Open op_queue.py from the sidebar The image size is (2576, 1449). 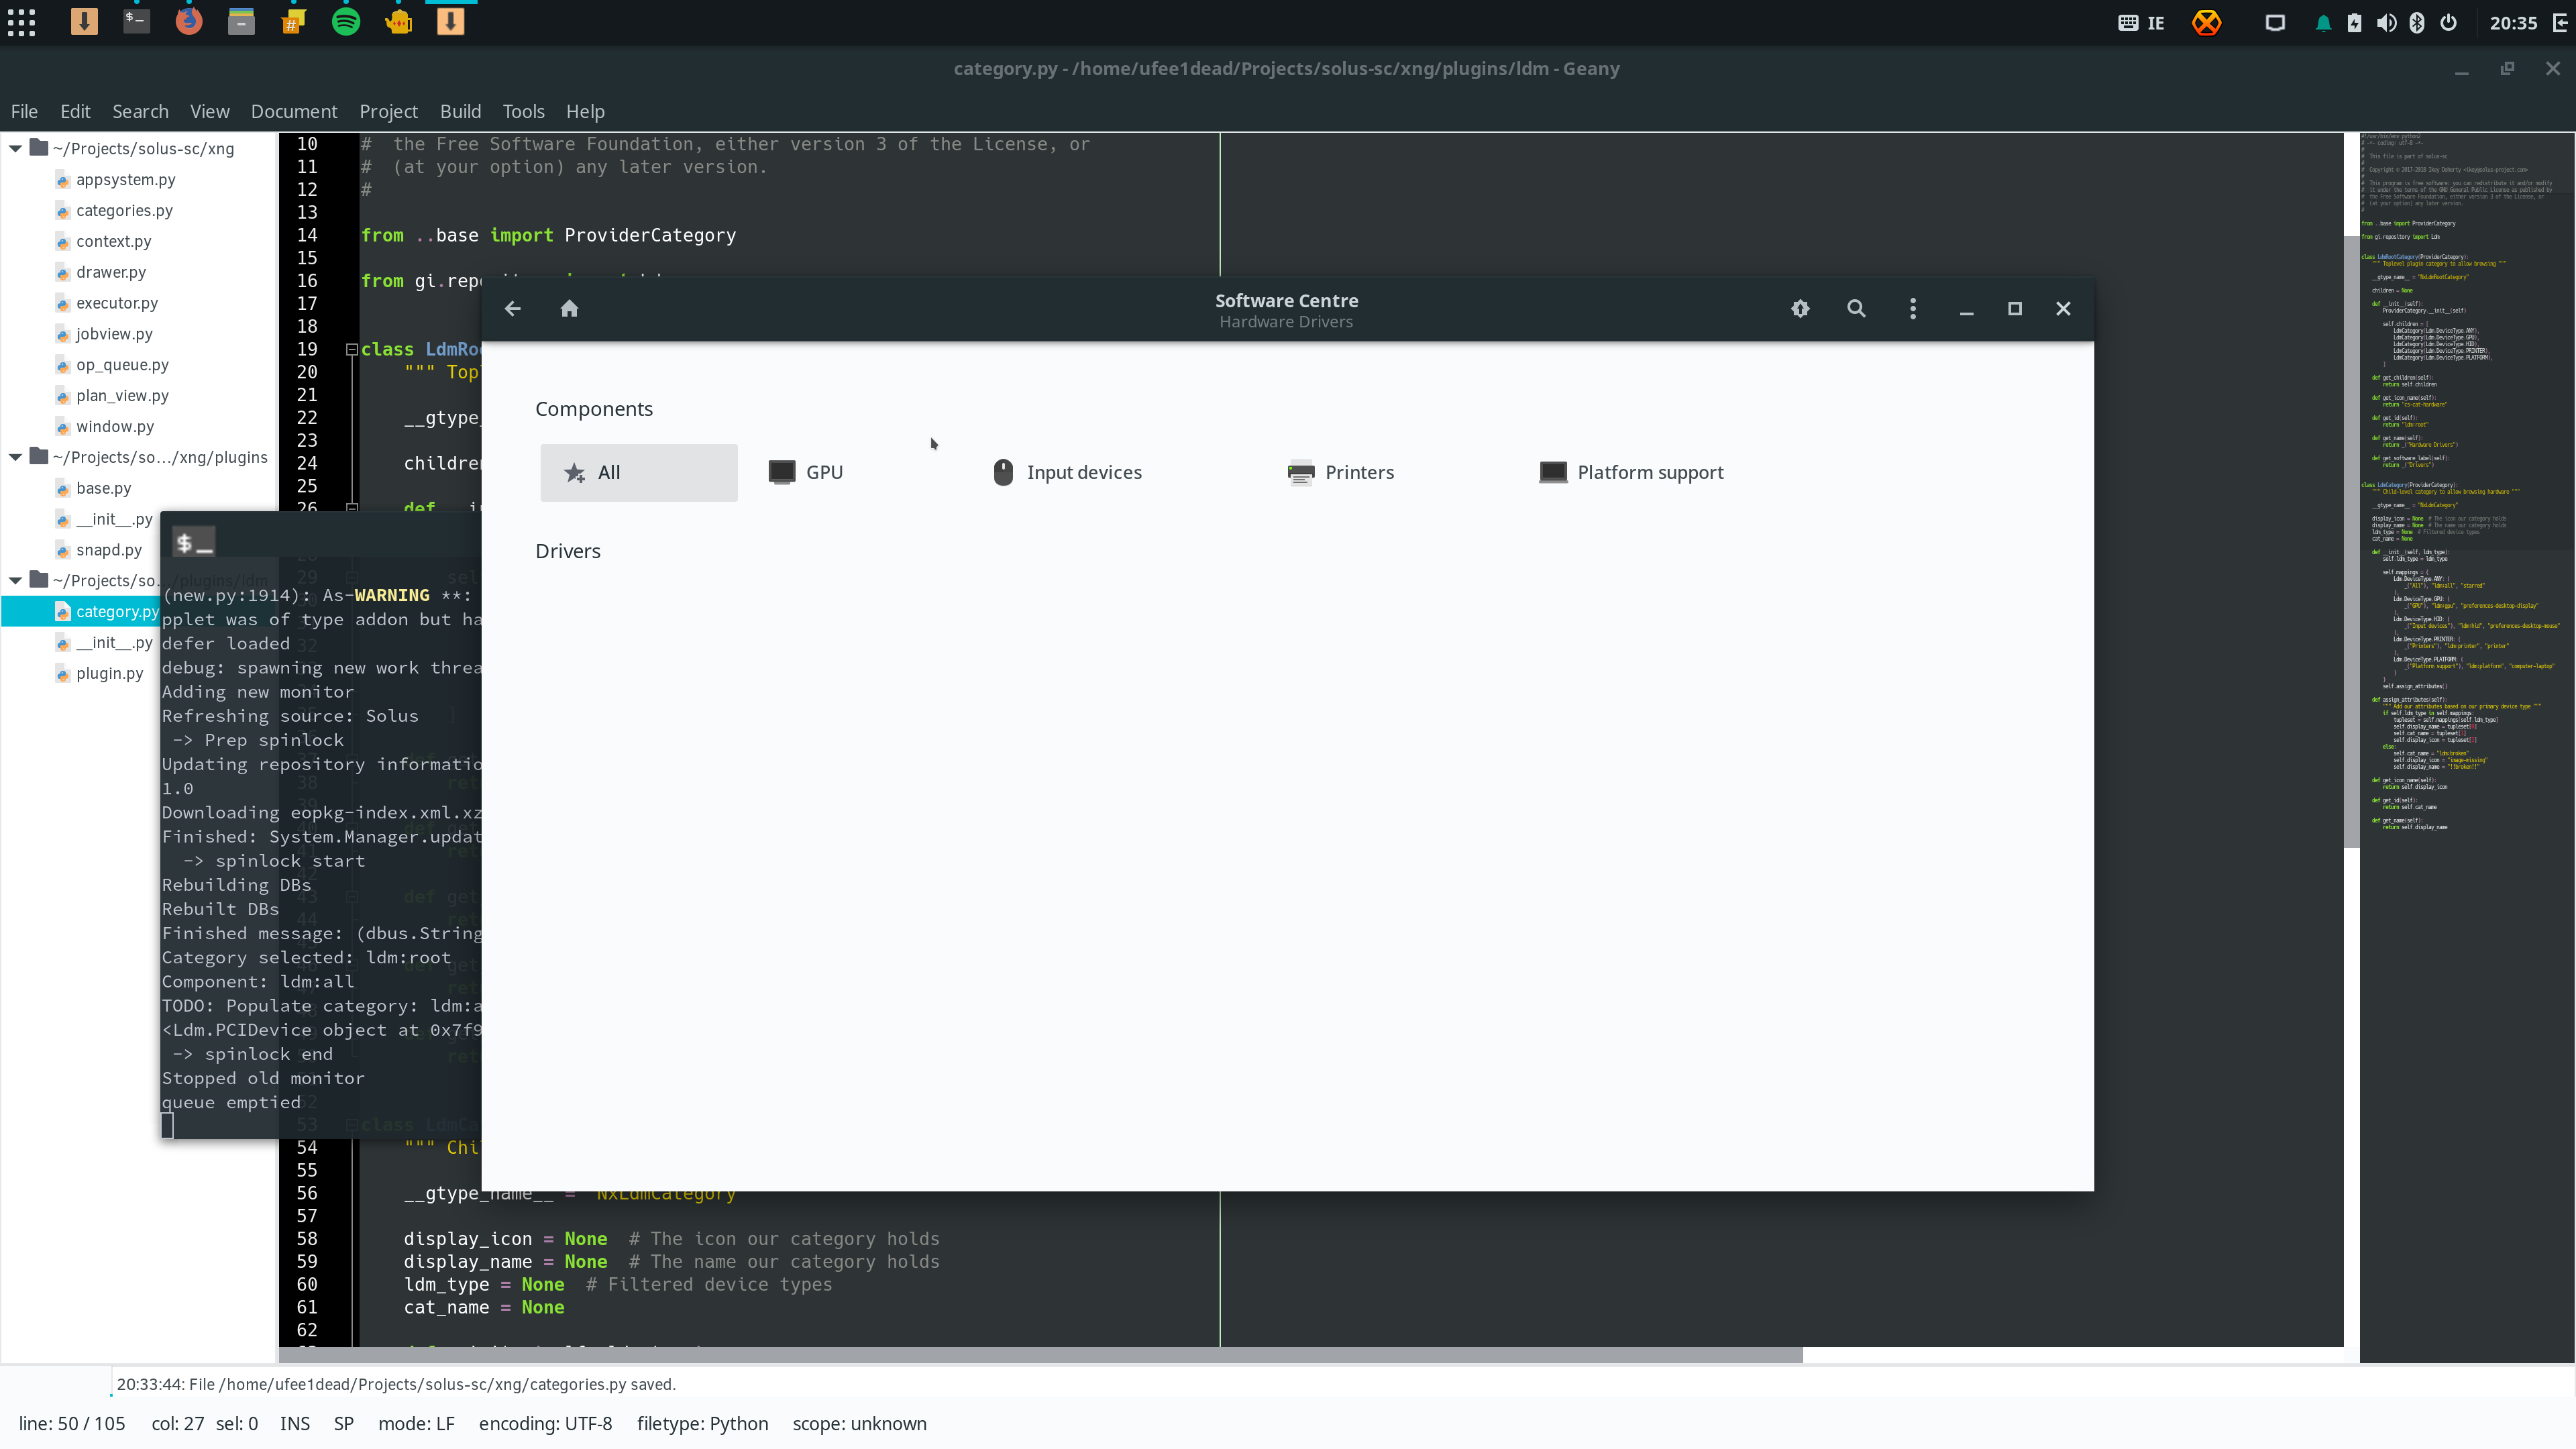(122, 365)
